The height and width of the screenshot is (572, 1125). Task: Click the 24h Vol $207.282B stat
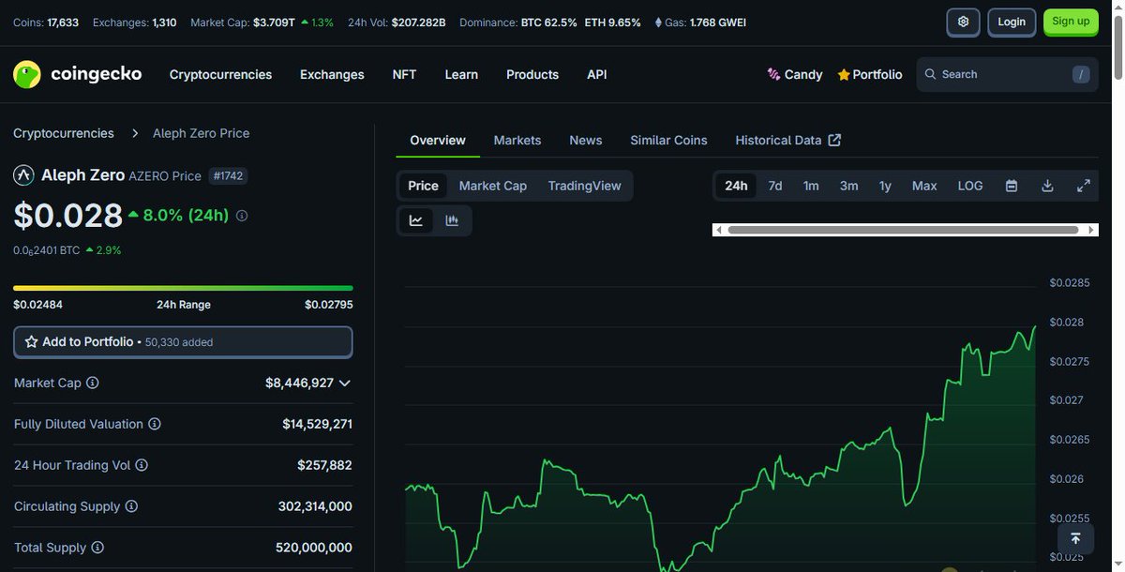coord(397,22)
